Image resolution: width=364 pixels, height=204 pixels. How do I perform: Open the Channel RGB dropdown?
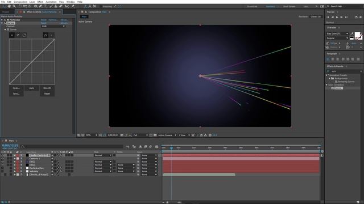click(53, 27)
